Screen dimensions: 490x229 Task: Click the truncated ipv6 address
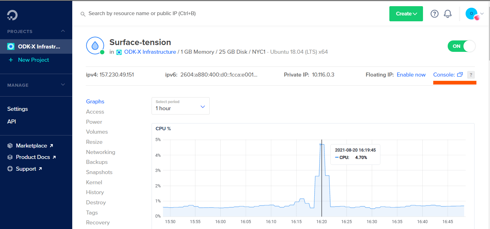point(219,75)
